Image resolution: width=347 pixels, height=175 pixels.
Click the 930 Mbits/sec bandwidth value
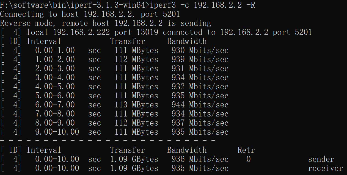200,50
